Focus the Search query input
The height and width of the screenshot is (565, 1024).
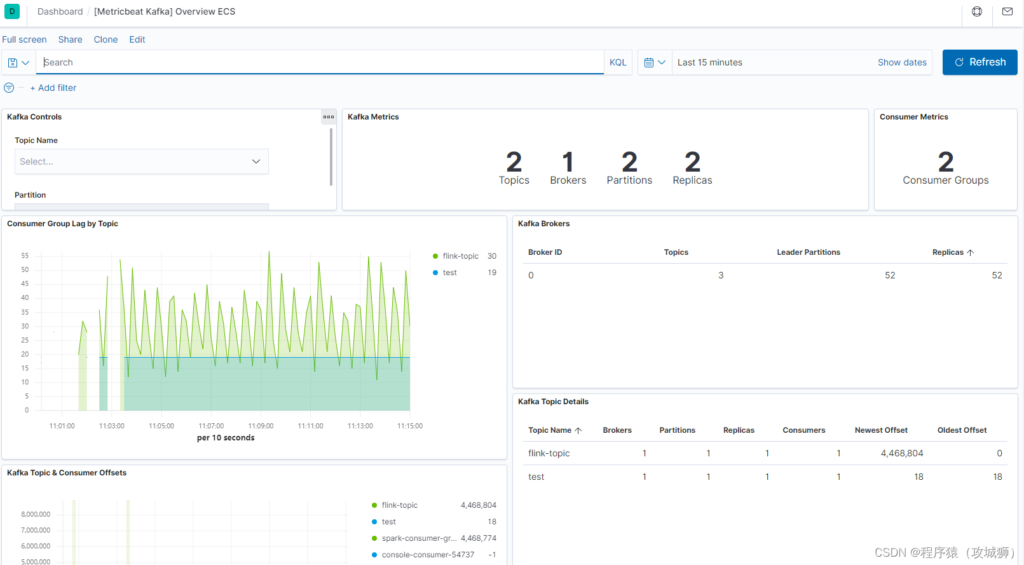click(x=320, y=62)
